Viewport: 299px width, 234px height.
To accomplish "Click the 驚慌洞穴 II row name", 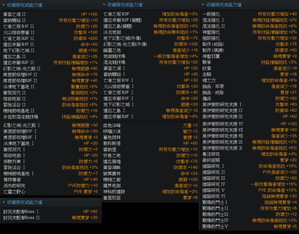I will point(14,93).
